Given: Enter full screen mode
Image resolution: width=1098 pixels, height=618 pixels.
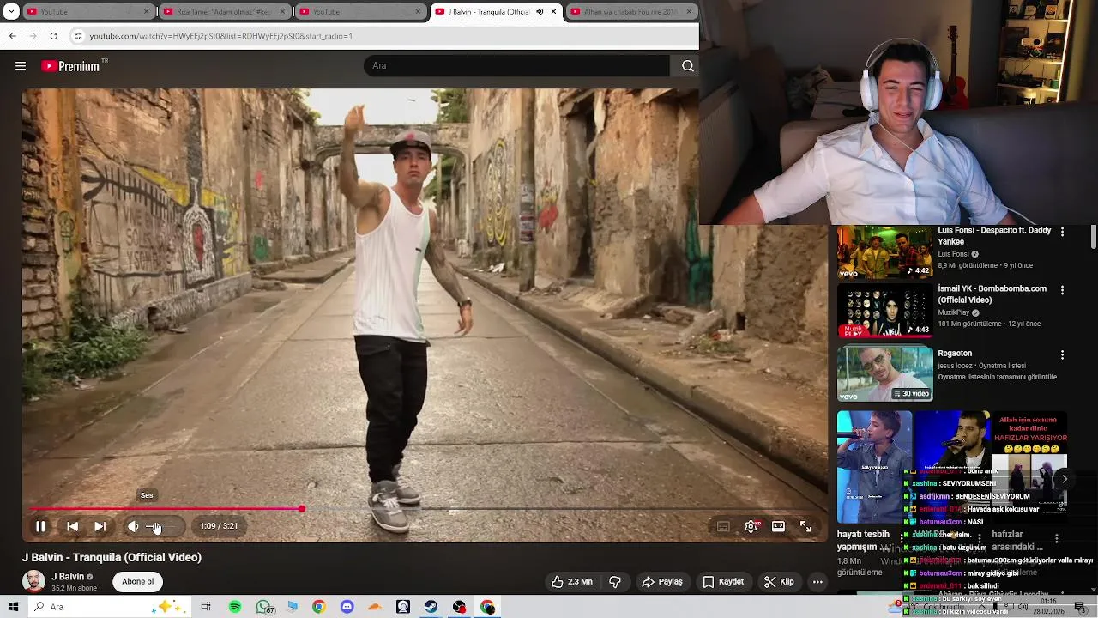Looking at the screenshot, I should (x=805, y=526).
